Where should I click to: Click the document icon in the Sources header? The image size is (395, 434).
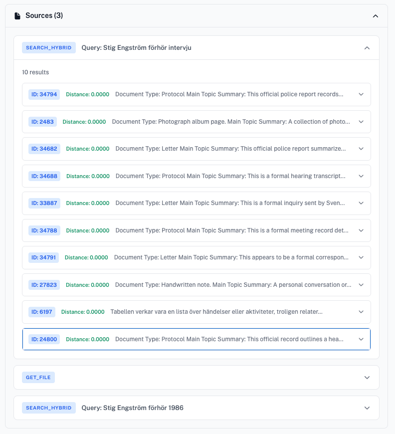click(16, 15)
